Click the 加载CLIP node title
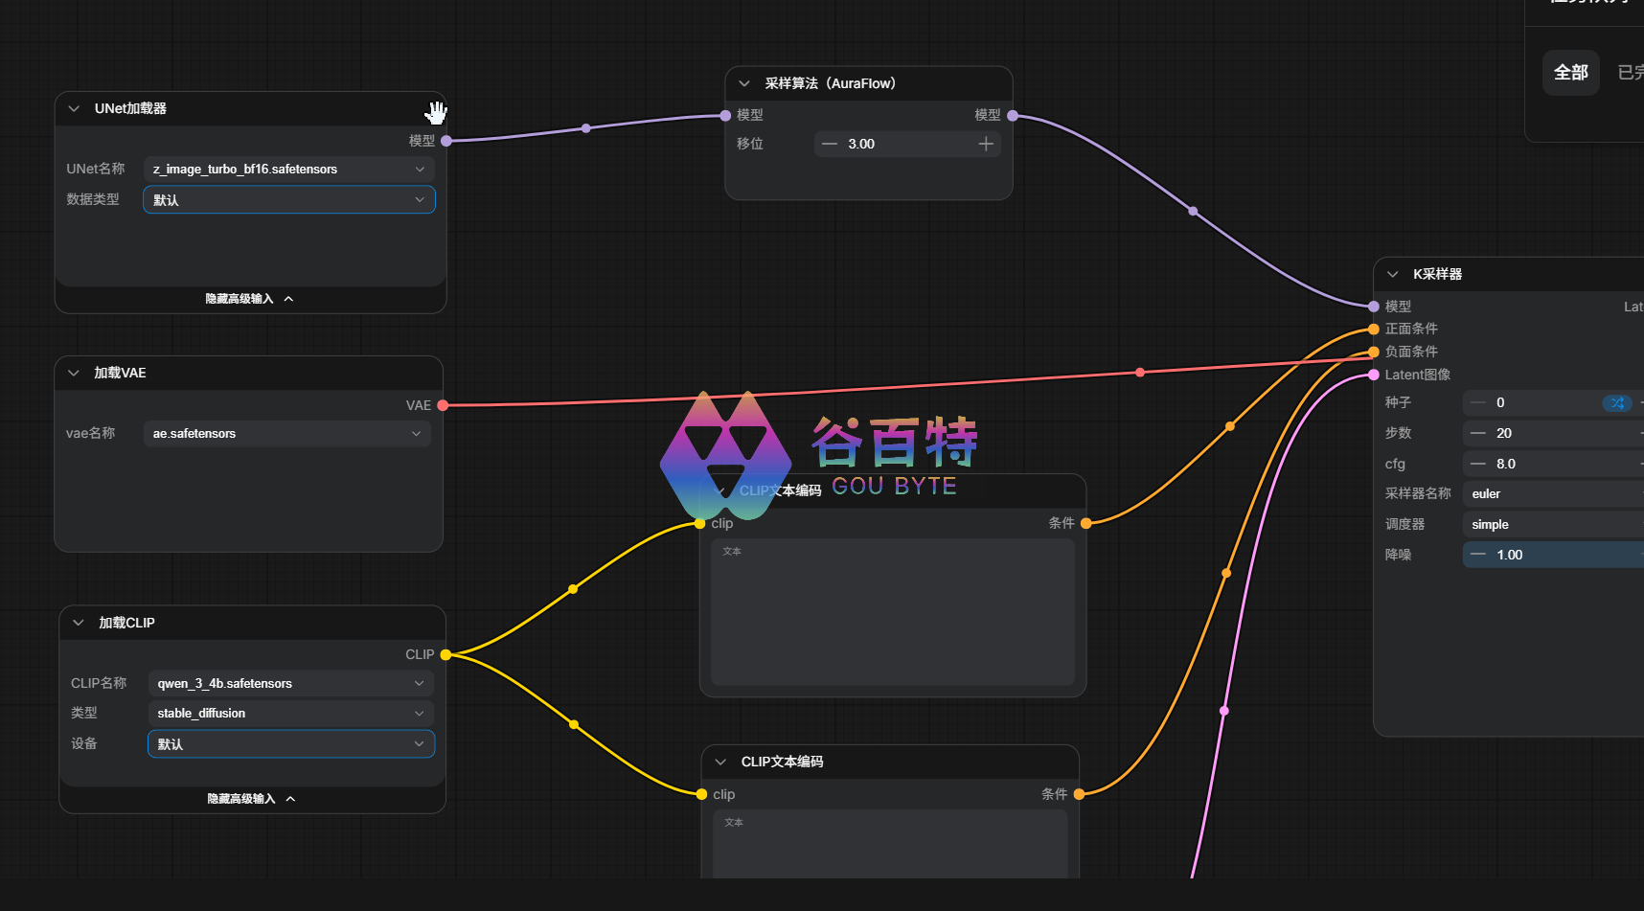 [x=126, y=623]
